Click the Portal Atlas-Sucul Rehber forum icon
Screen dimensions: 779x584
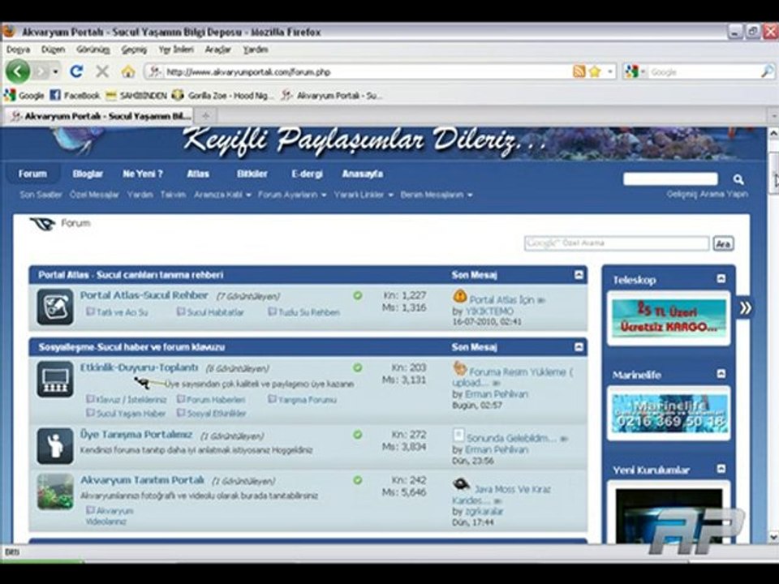55,307
